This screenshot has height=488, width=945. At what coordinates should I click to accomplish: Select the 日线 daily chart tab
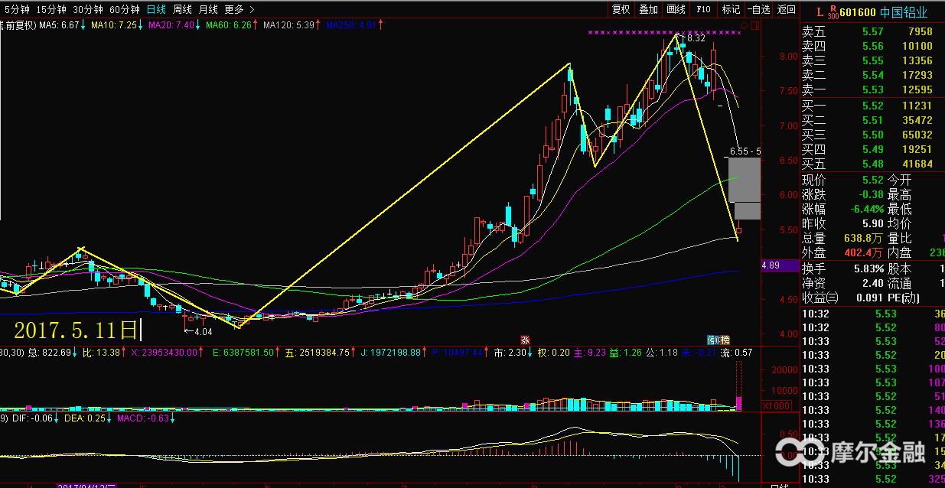(156, 9)
